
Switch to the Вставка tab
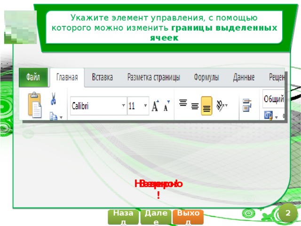tap(103, 77)
